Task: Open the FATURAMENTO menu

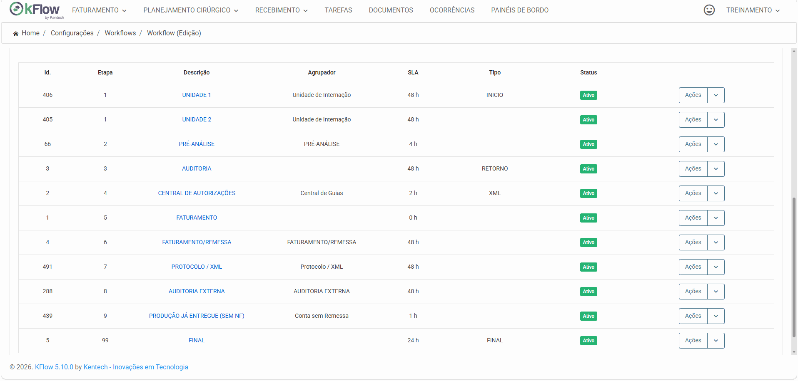Action: coord(99,10)
